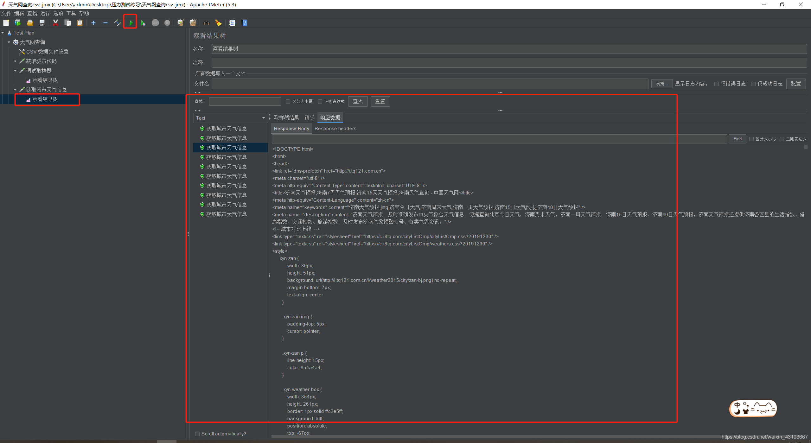Toggle 区分大小写 checkbox in search bar
Viewport: 811px width, 443px height.
point(288,101)
